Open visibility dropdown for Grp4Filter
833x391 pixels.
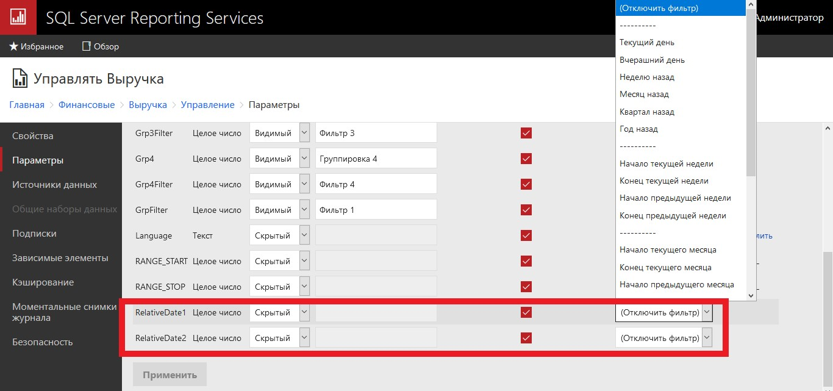tap(280, 184)
